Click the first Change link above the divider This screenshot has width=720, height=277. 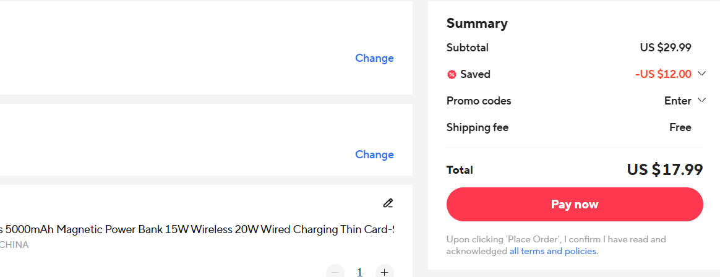click(x=374, y=58)
